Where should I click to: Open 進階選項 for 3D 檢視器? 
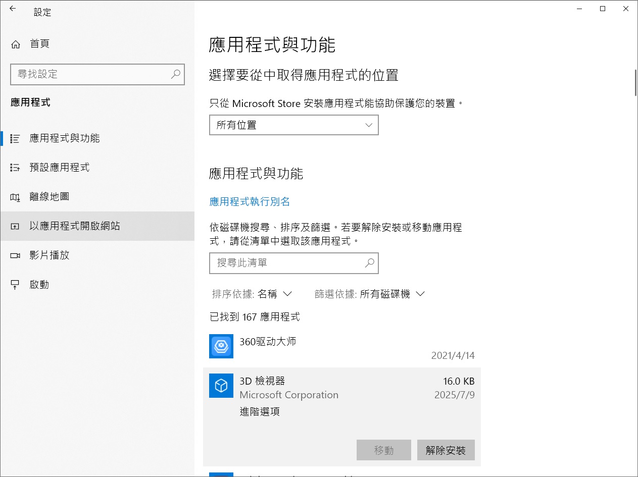coord(260,411)
